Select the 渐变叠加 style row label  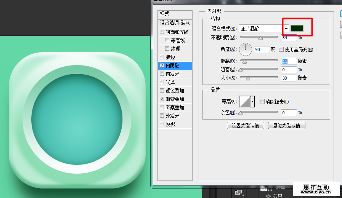click(175, 99)
